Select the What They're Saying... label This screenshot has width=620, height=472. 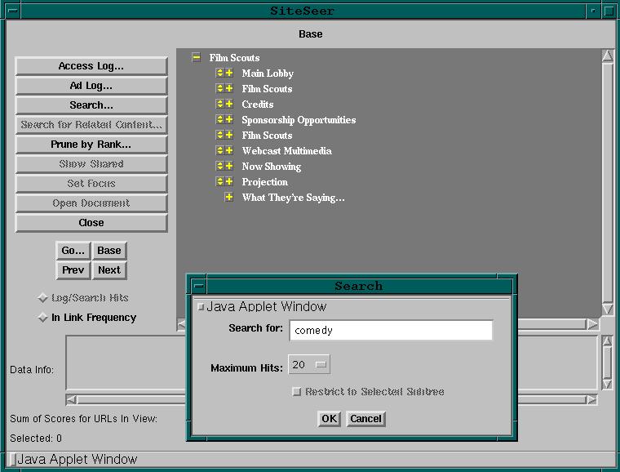(293, 198)
